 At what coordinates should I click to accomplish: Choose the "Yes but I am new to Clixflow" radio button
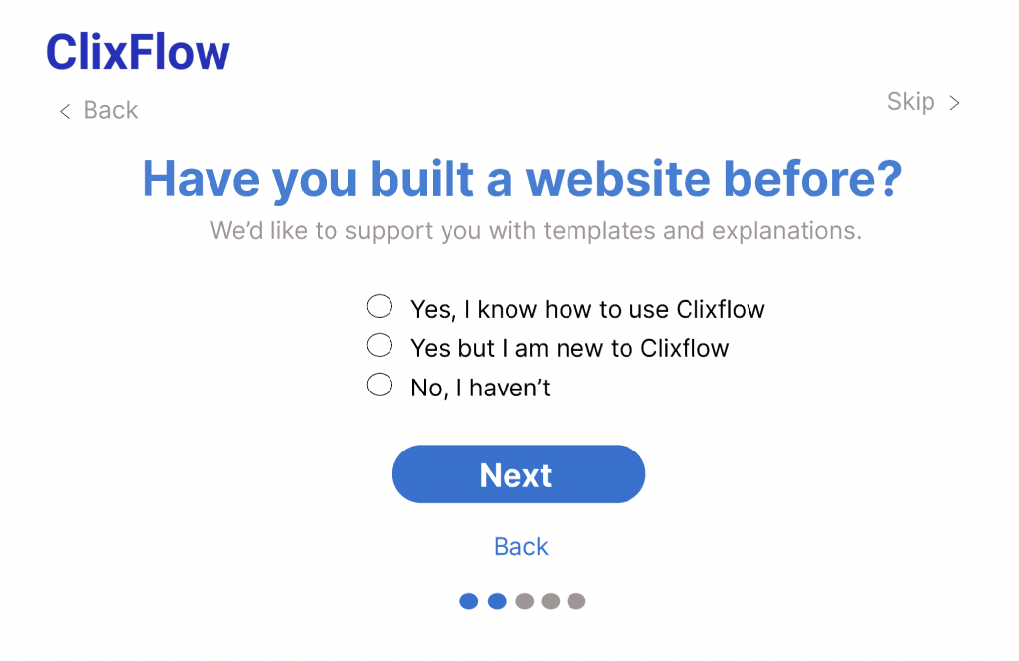pyautogui.click(x=380, y=345)
